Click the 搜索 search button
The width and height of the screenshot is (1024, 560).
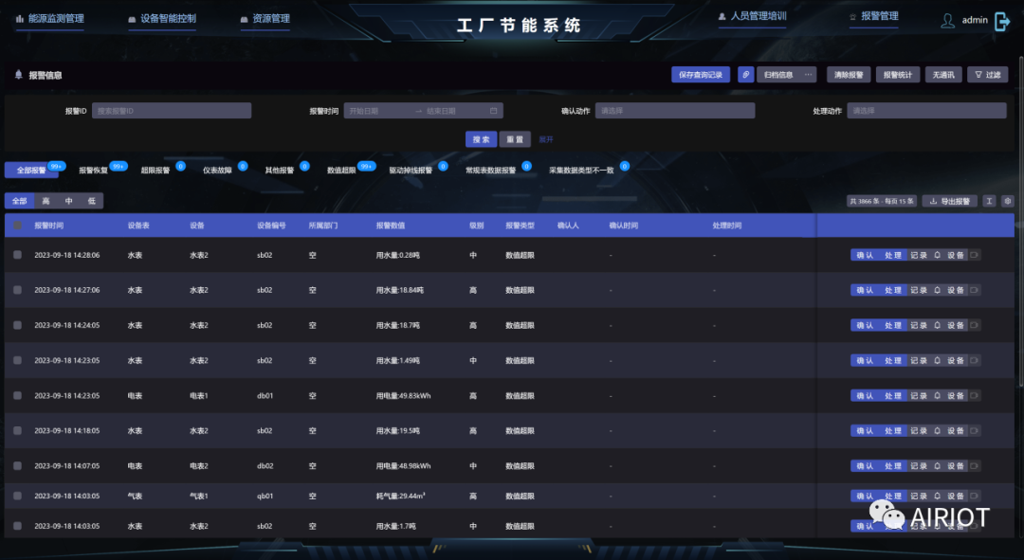pos(481,139)
